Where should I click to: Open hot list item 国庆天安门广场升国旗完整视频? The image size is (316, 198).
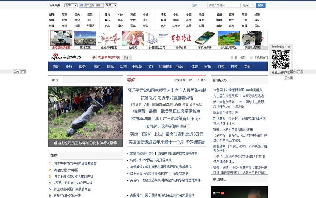[75, 164]
